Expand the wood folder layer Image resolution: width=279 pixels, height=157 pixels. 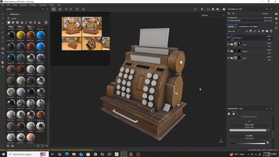click(231, 44)
